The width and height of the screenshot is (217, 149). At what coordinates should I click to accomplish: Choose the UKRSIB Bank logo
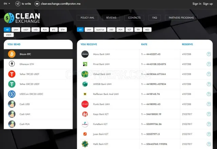click(x=85, y=84)
